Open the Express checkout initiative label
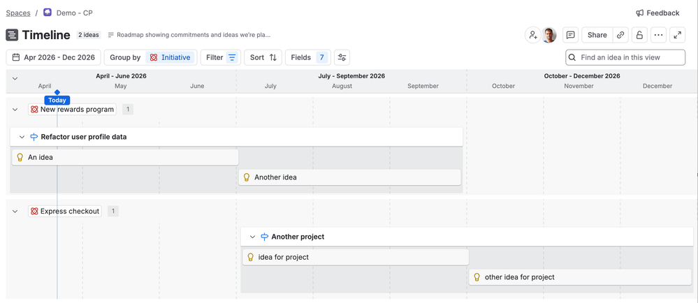Viewport: 698px width, 303px height. (65, 212)
